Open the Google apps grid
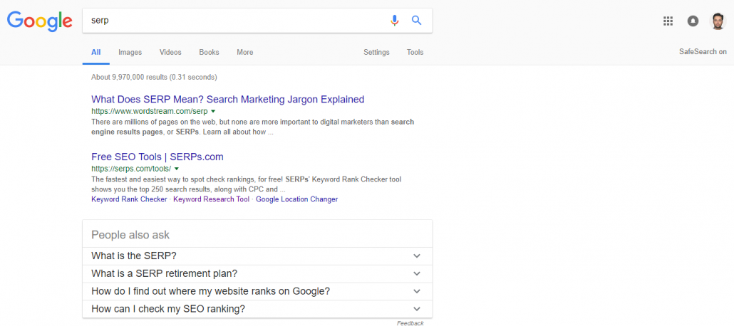This screenshot has width=734, height=326. click(x=668, y=21)
